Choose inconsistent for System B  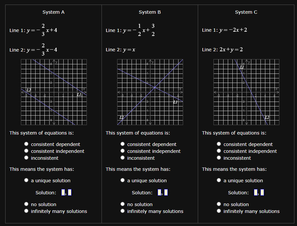tap(122, 157)
